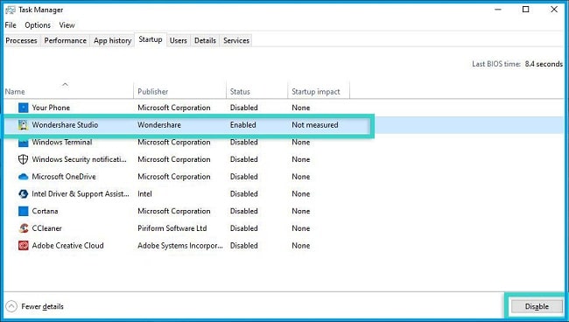The image size is (569, 322).
Task: Select the Microsoft OneDrive entry name
Action: [x=64, y=177]
